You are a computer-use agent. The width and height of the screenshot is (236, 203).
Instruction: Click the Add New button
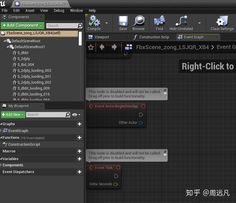13,114
